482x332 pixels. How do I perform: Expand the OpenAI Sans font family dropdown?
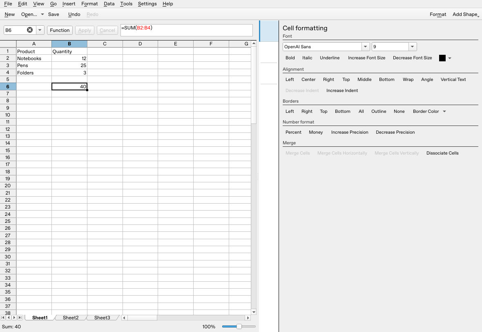(x=365, y=47)
